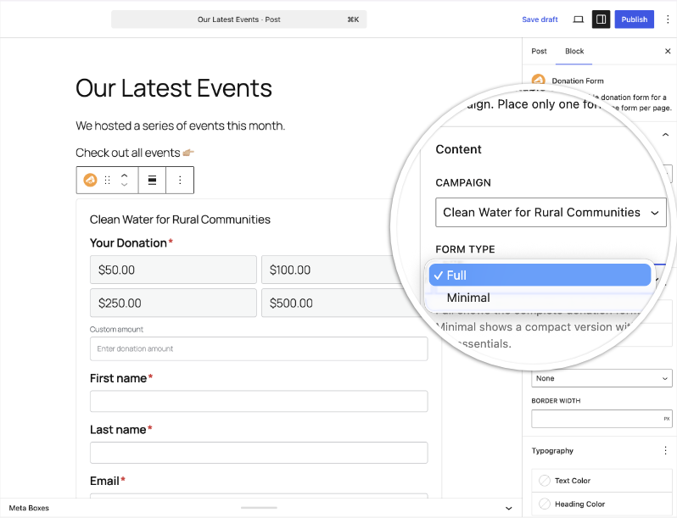Click the First name input field
677x518 pixels.
[x=259, y=401]
